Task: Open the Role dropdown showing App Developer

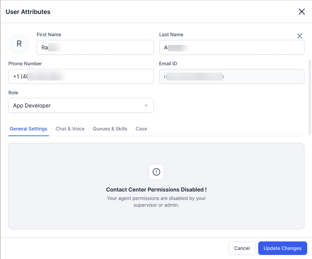Action: [x=81, y=105]
